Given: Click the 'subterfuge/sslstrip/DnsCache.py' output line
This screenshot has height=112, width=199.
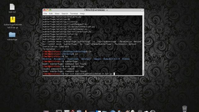Looking at the screenshot, I should point(62,17).
